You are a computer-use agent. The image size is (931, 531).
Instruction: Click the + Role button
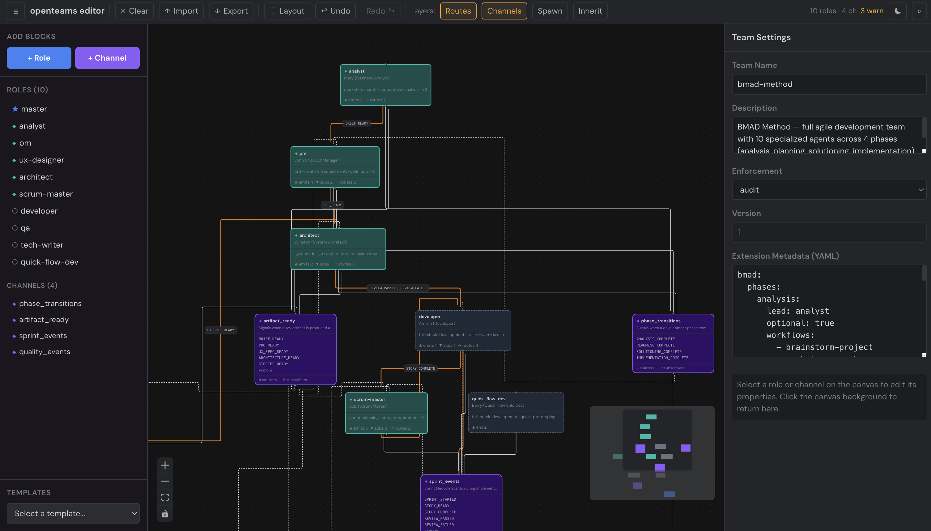point(39,57)
